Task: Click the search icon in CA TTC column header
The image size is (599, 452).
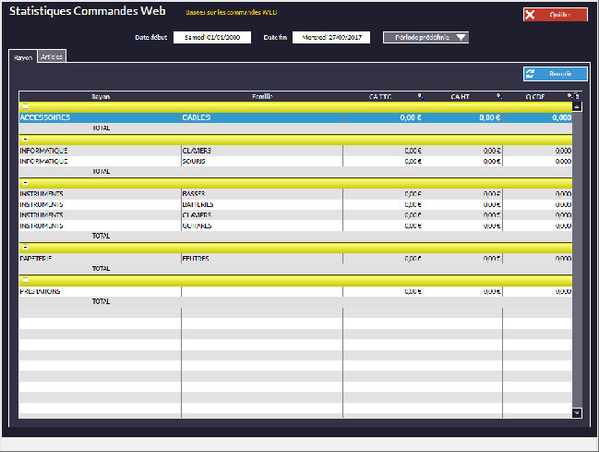Action: (x=420, y=96)
